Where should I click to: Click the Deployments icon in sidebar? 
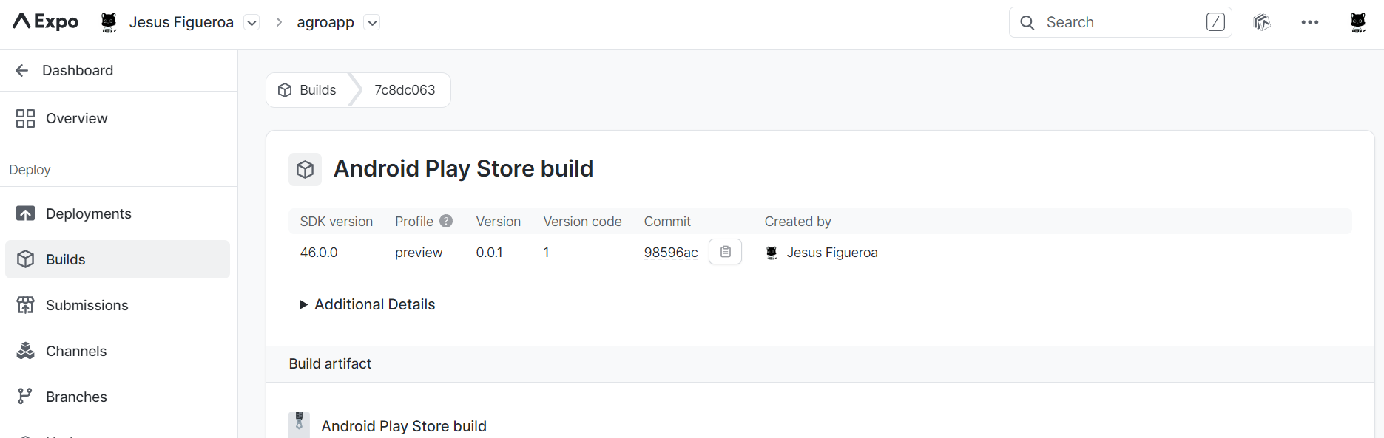tap(26, 213)
